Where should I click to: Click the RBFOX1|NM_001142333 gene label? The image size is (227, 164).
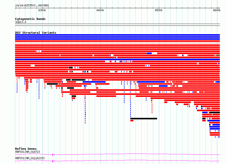(30, 158)
